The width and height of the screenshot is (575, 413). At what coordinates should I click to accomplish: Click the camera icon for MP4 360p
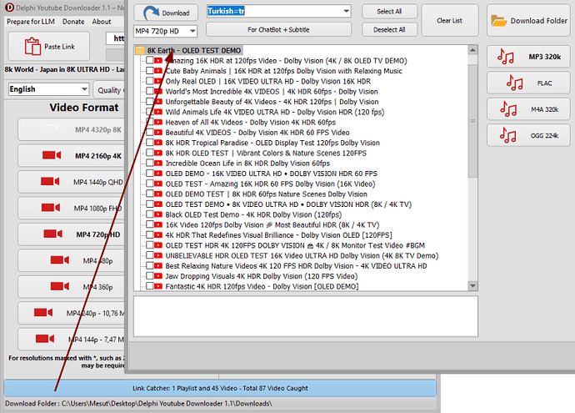point(60,286)
